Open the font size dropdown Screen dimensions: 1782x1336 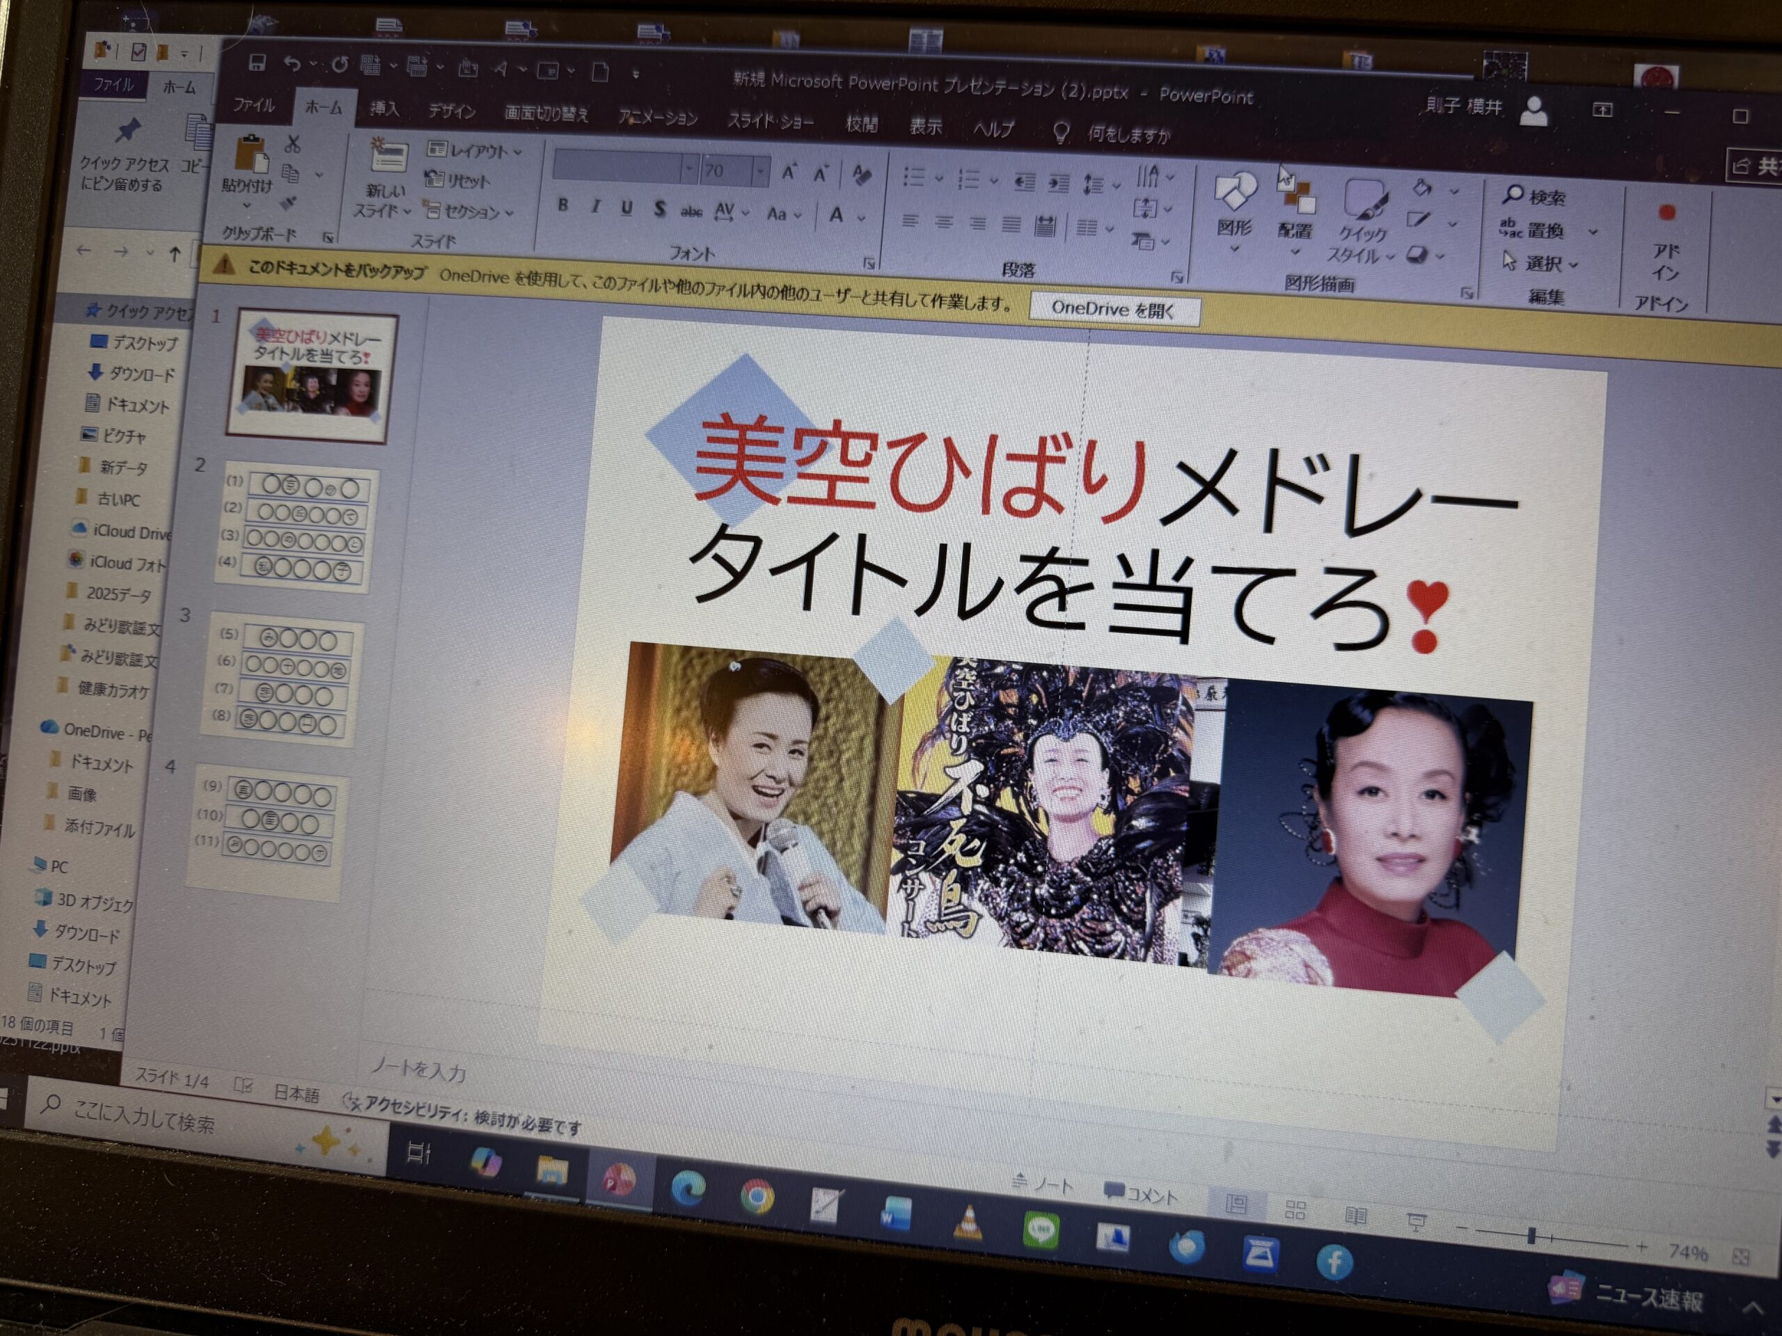[x=759, y=172]
